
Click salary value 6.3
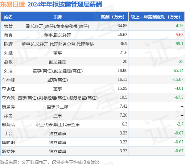pyautogui.click(x=125, y=124)
